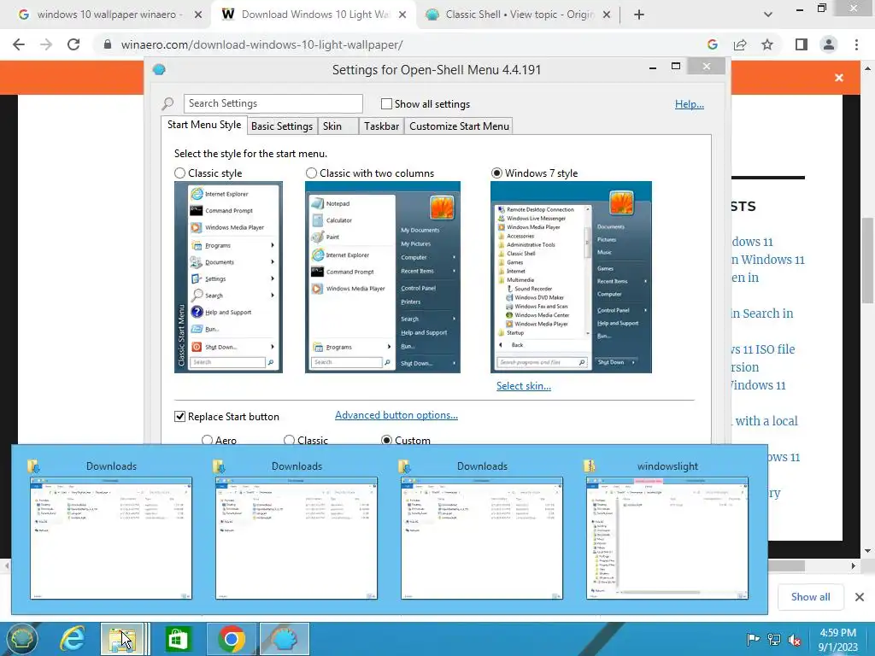Image resolution: width=875 pixels, height=656 pixels.
Task: Close the Classic Shell forum tab
Action: pos(607,15)
